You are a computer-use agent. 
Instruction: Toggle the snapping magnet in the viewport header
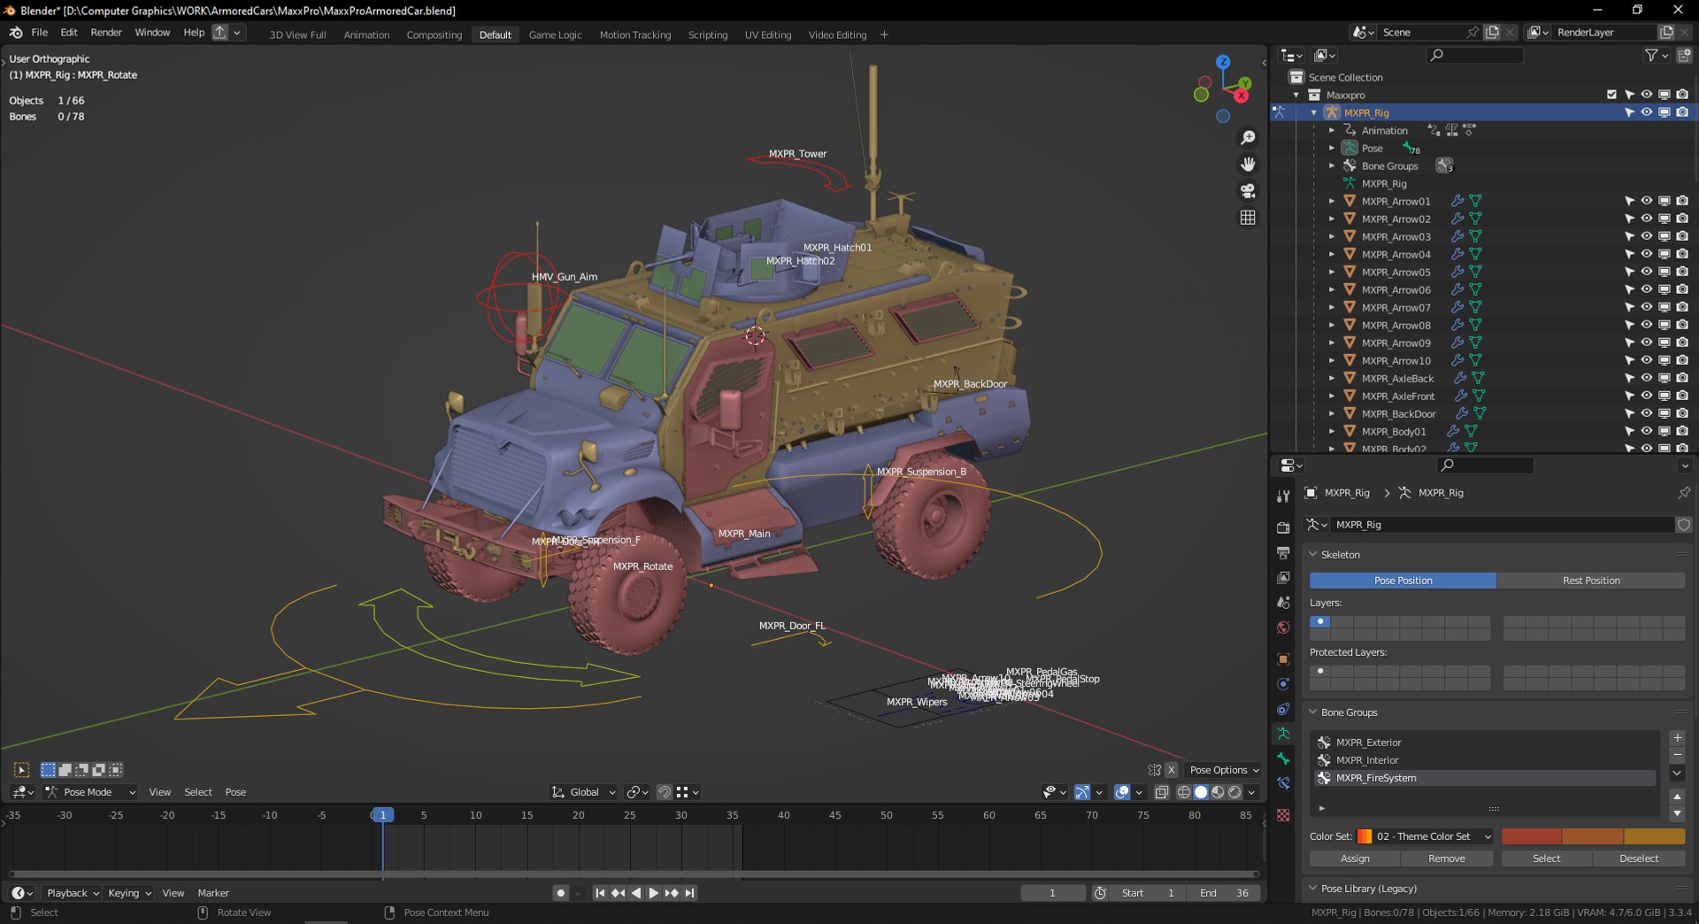665,792
